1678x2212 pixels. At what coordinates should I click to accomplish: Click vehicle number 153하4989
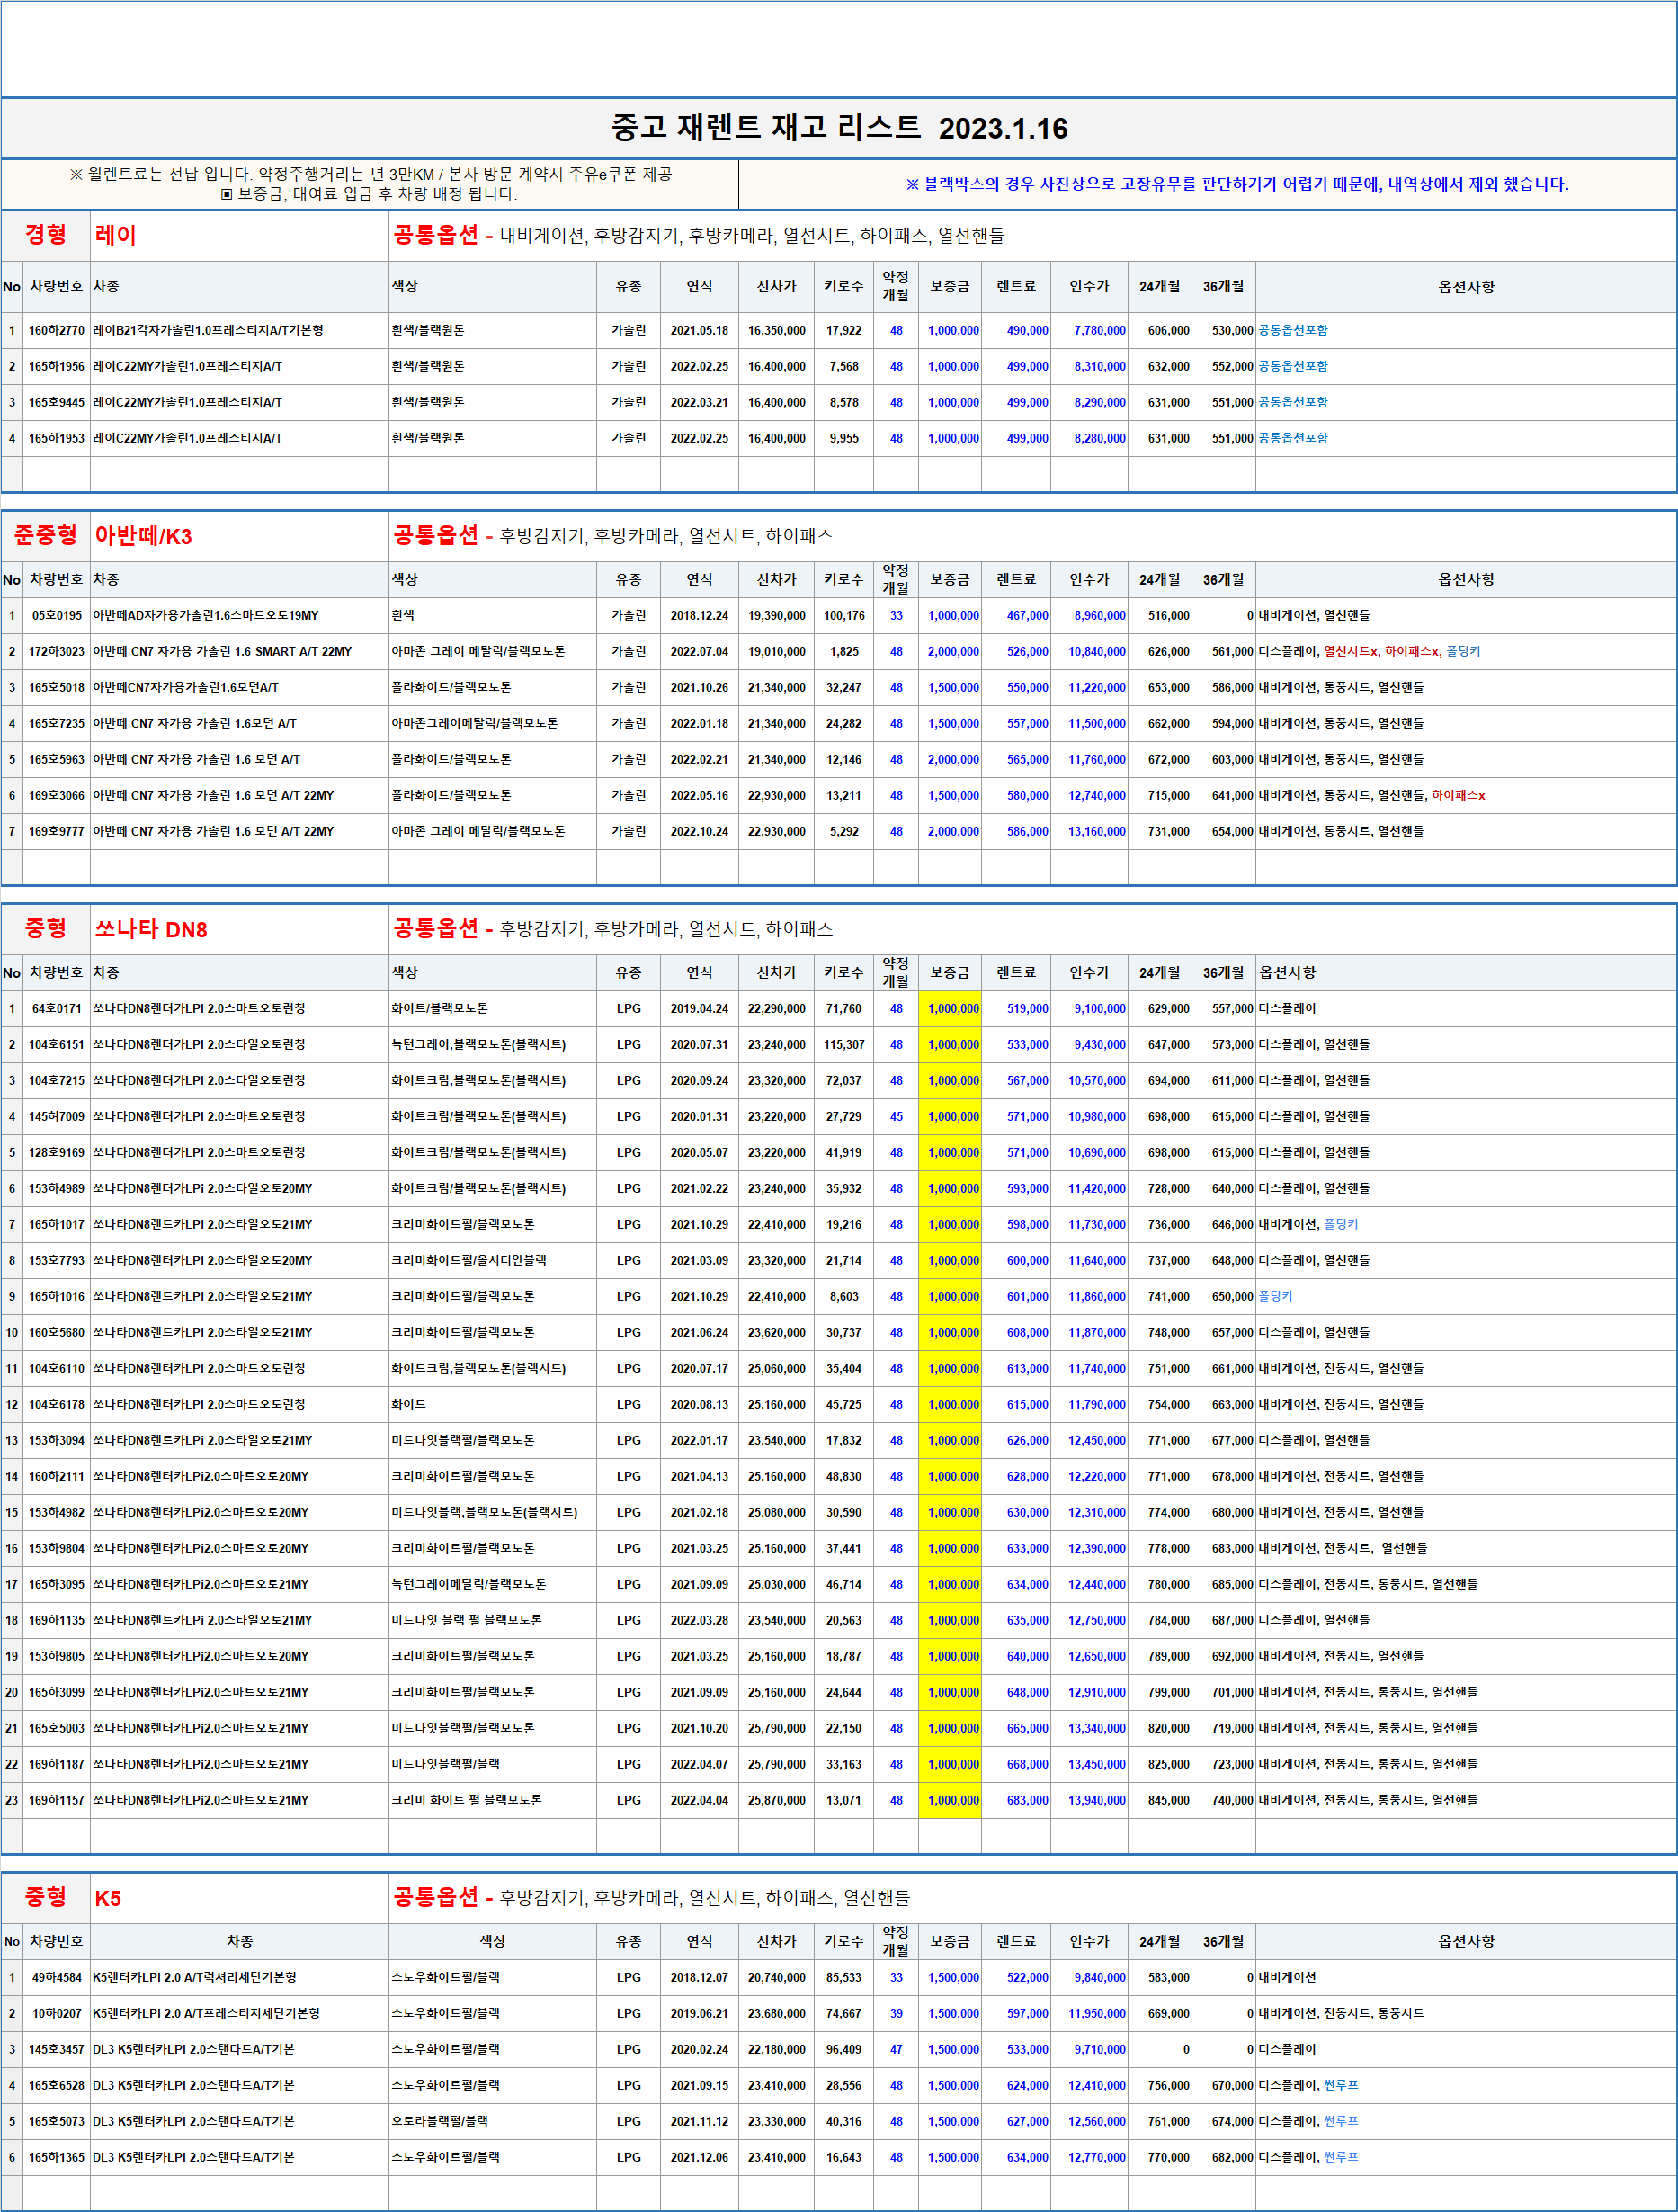[57, 1188]
